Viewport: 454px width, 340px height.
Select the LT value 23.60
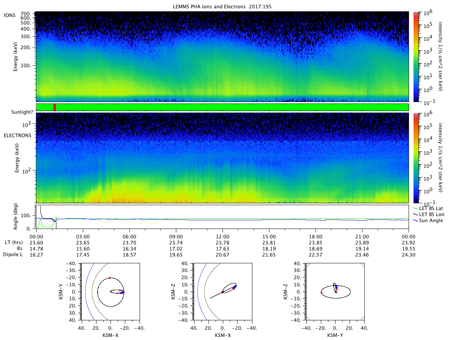36,243
